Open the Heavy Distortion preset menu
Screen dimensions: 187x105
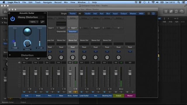tap(31, 17)
